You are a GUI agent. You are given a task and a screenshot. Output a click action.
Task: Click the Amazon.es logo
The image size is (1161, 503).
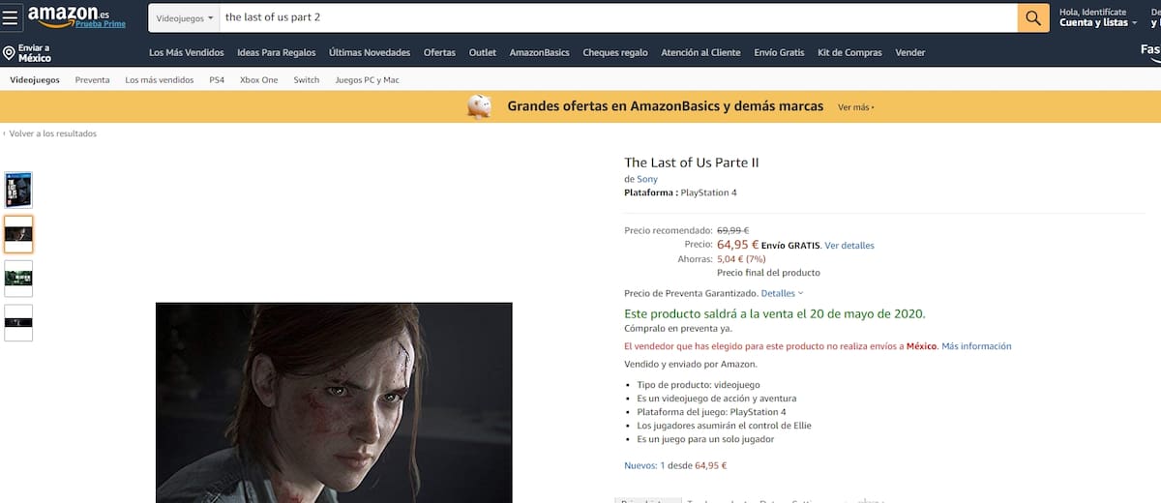68,14
